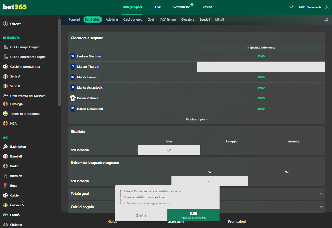Collapse the Risultato section header
Screen dimensions: 332x228
[197, 132]
